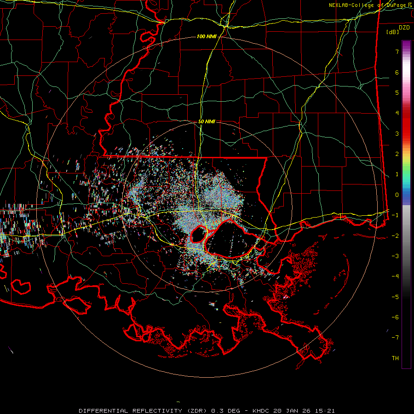The image size is (414, 414).
Task: Click the TH label below the scale
Action: point(395,358)
